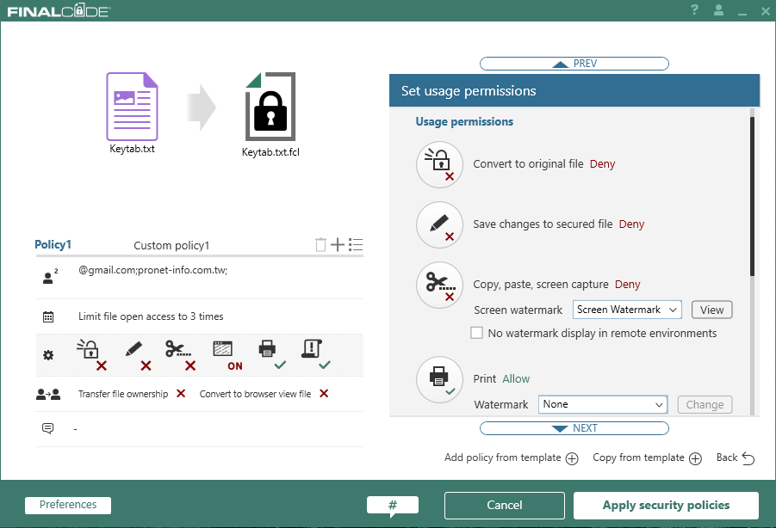Expand the print Watermark None dropdown
The image size is (776, 528).
(603, 404)
